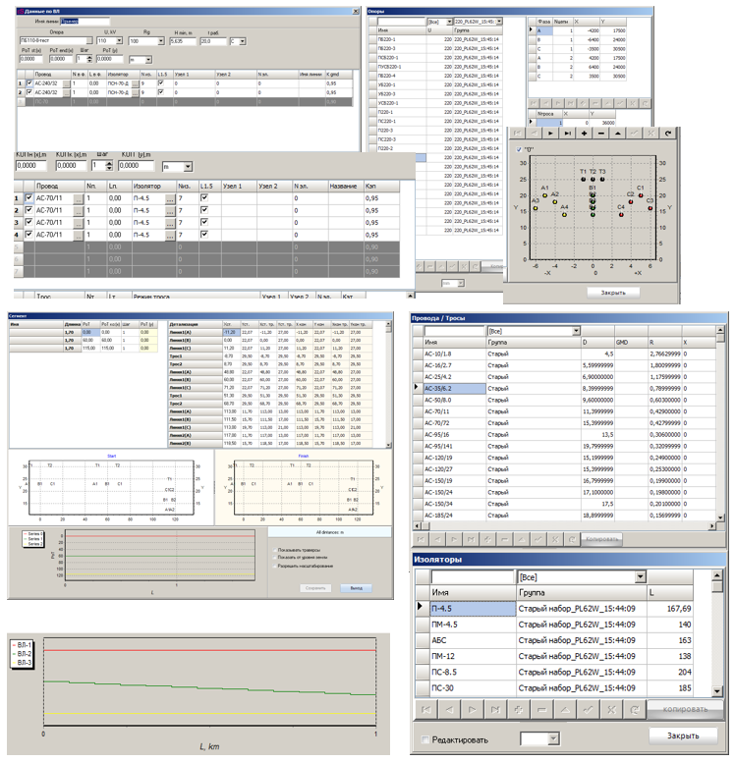Image resolution: width=735 pixels, height=762 pixels.
Task: Add new record in Изоляторы navigator
Action: pos(520,709)
